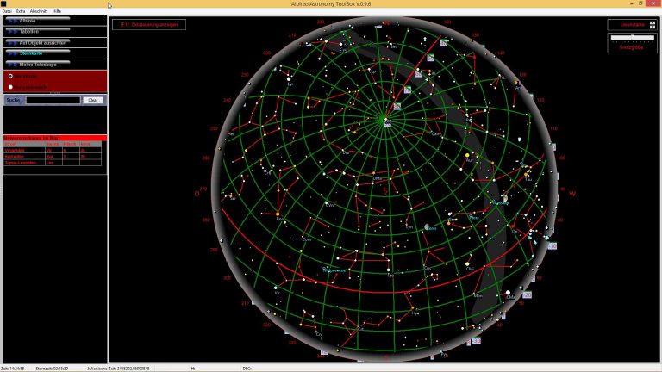Click the Cep constellation label
Screen dimensions: 662x372
[x=372, y=71]
